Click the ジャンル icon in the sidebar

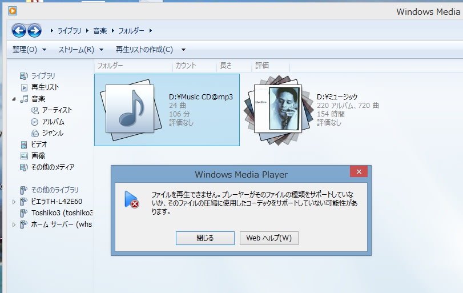[x=35, y=133]
